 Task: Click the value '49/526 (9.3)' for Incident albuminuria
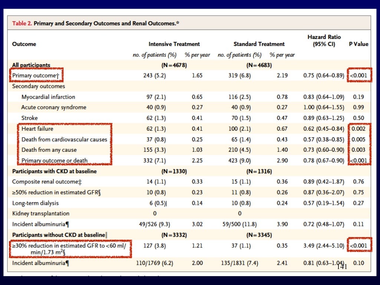(154, 224)
